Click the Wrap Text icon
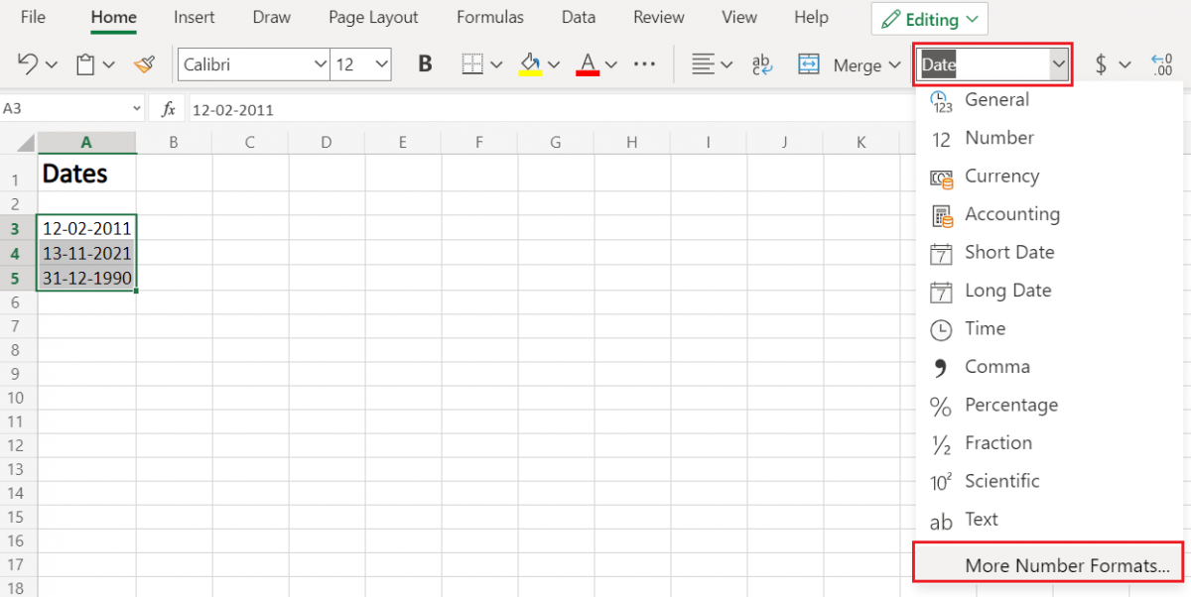The image size is (1191, 597). [x=760, y=63]
